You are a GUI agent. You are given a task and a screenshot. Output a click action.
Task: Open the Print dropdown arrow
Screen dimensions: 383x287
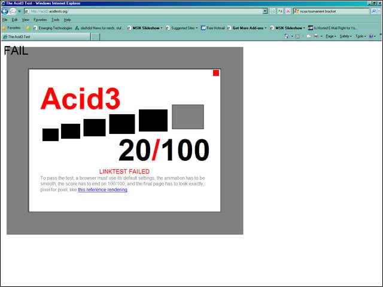click(x=321, y=36)
